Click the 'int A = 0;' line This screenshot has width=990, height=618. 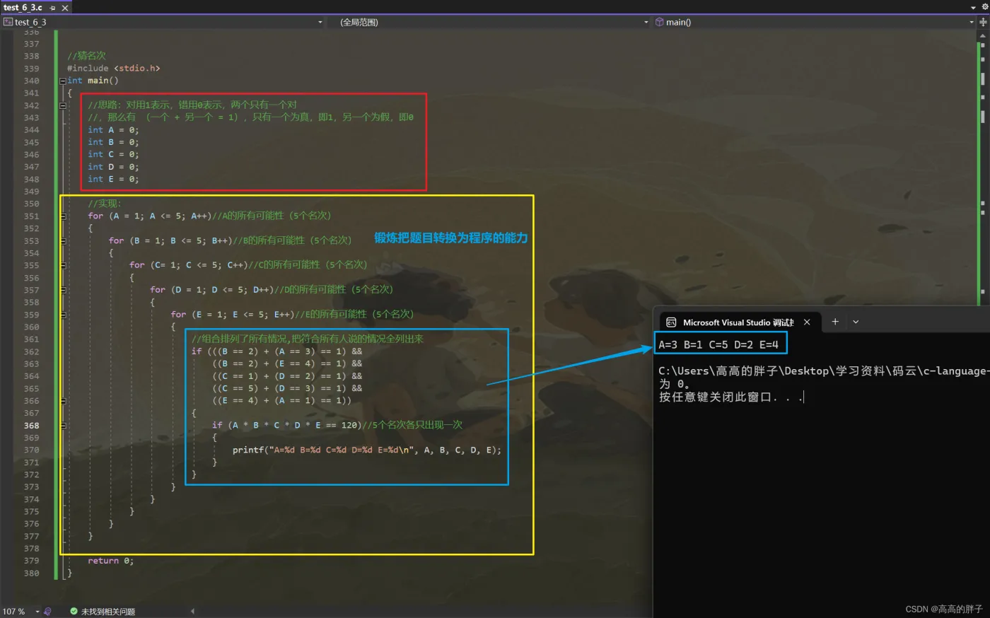[113, 130]
